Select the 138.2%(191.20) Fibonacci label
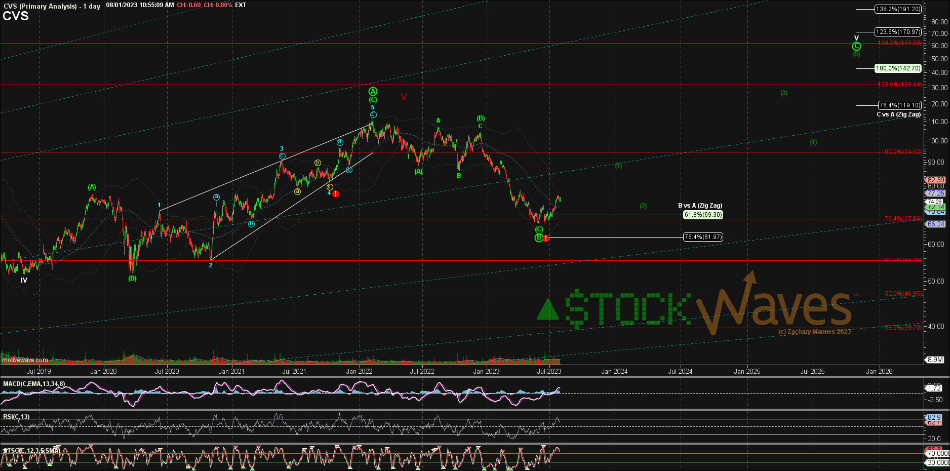The width and height of the screenshot is (950, 471). pos(898,9)
